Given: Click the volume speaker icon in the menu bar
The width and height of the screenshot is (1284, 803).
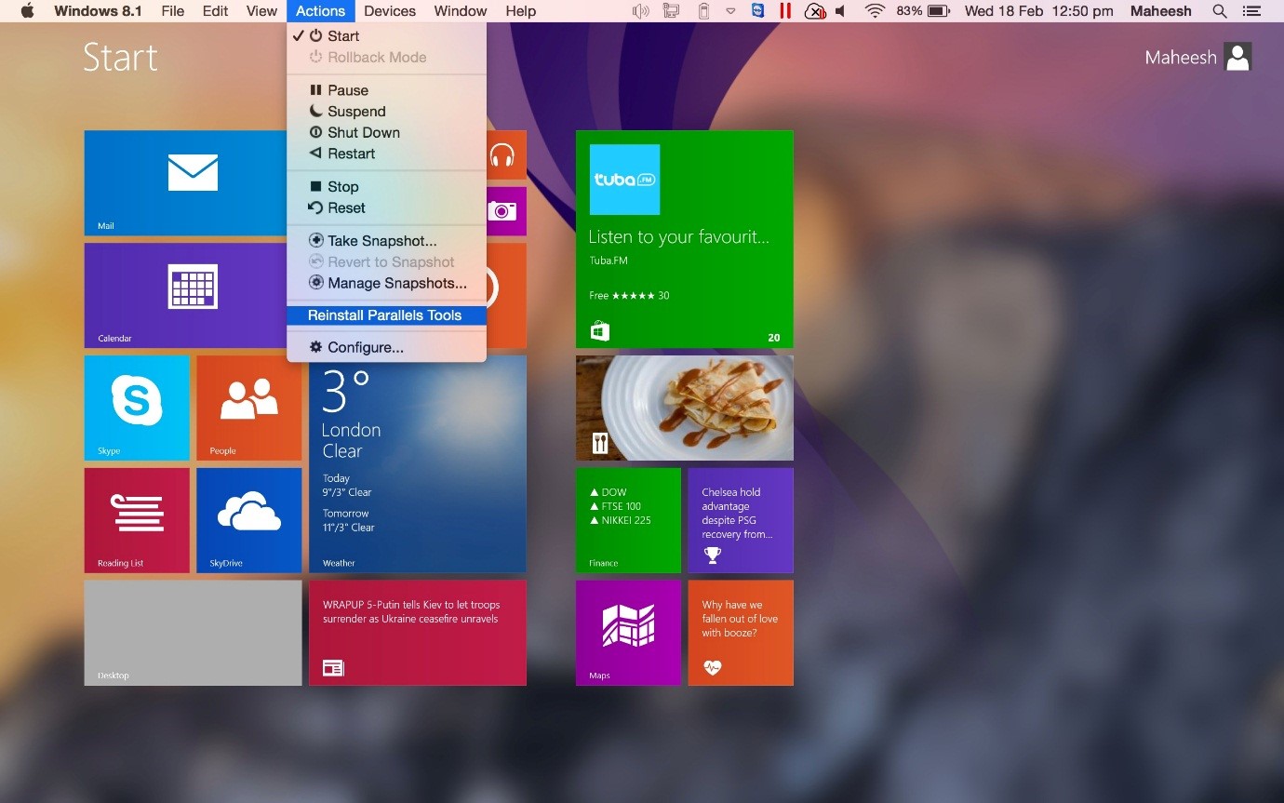Looking at the screenshot, I should (841, 11).
